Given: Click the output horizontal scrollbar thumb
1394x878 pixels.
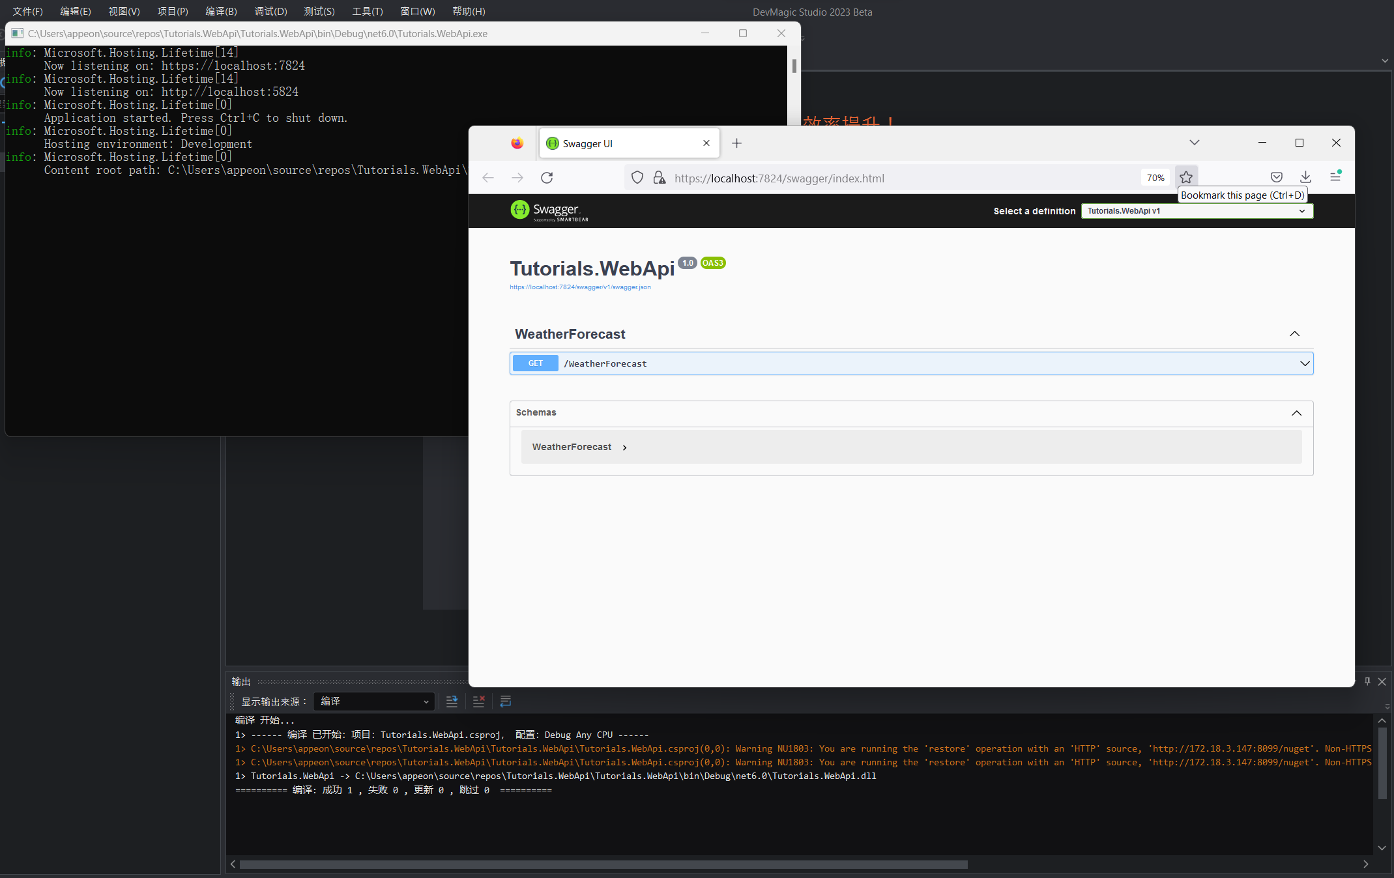Looking at the screenshot, I should 603,864.
